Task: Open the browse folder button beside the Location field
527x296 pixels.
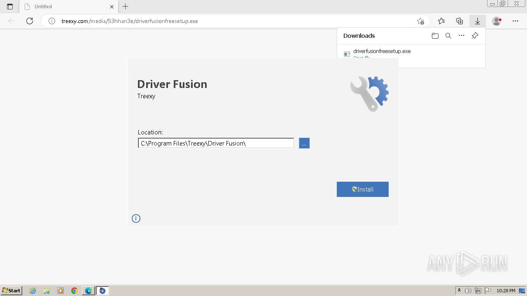Action: (304, 143)
